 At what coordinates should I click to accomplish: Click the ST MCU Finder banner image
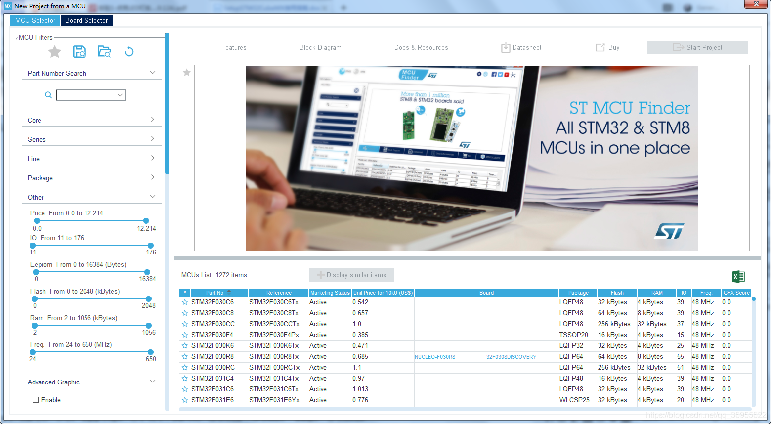click(472, 158)
